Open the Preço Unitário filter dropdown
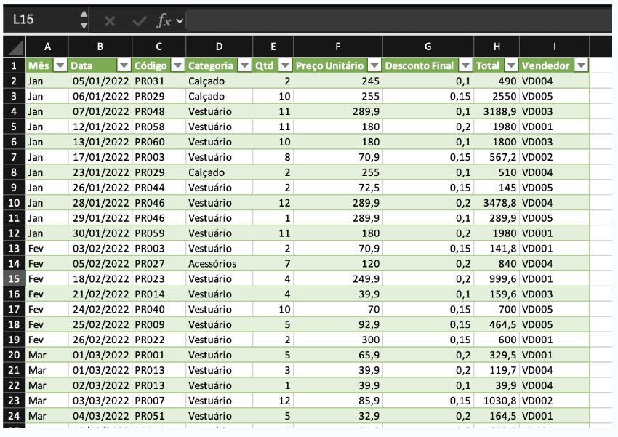This screenshot has width=618, height=437. point(374,65)
